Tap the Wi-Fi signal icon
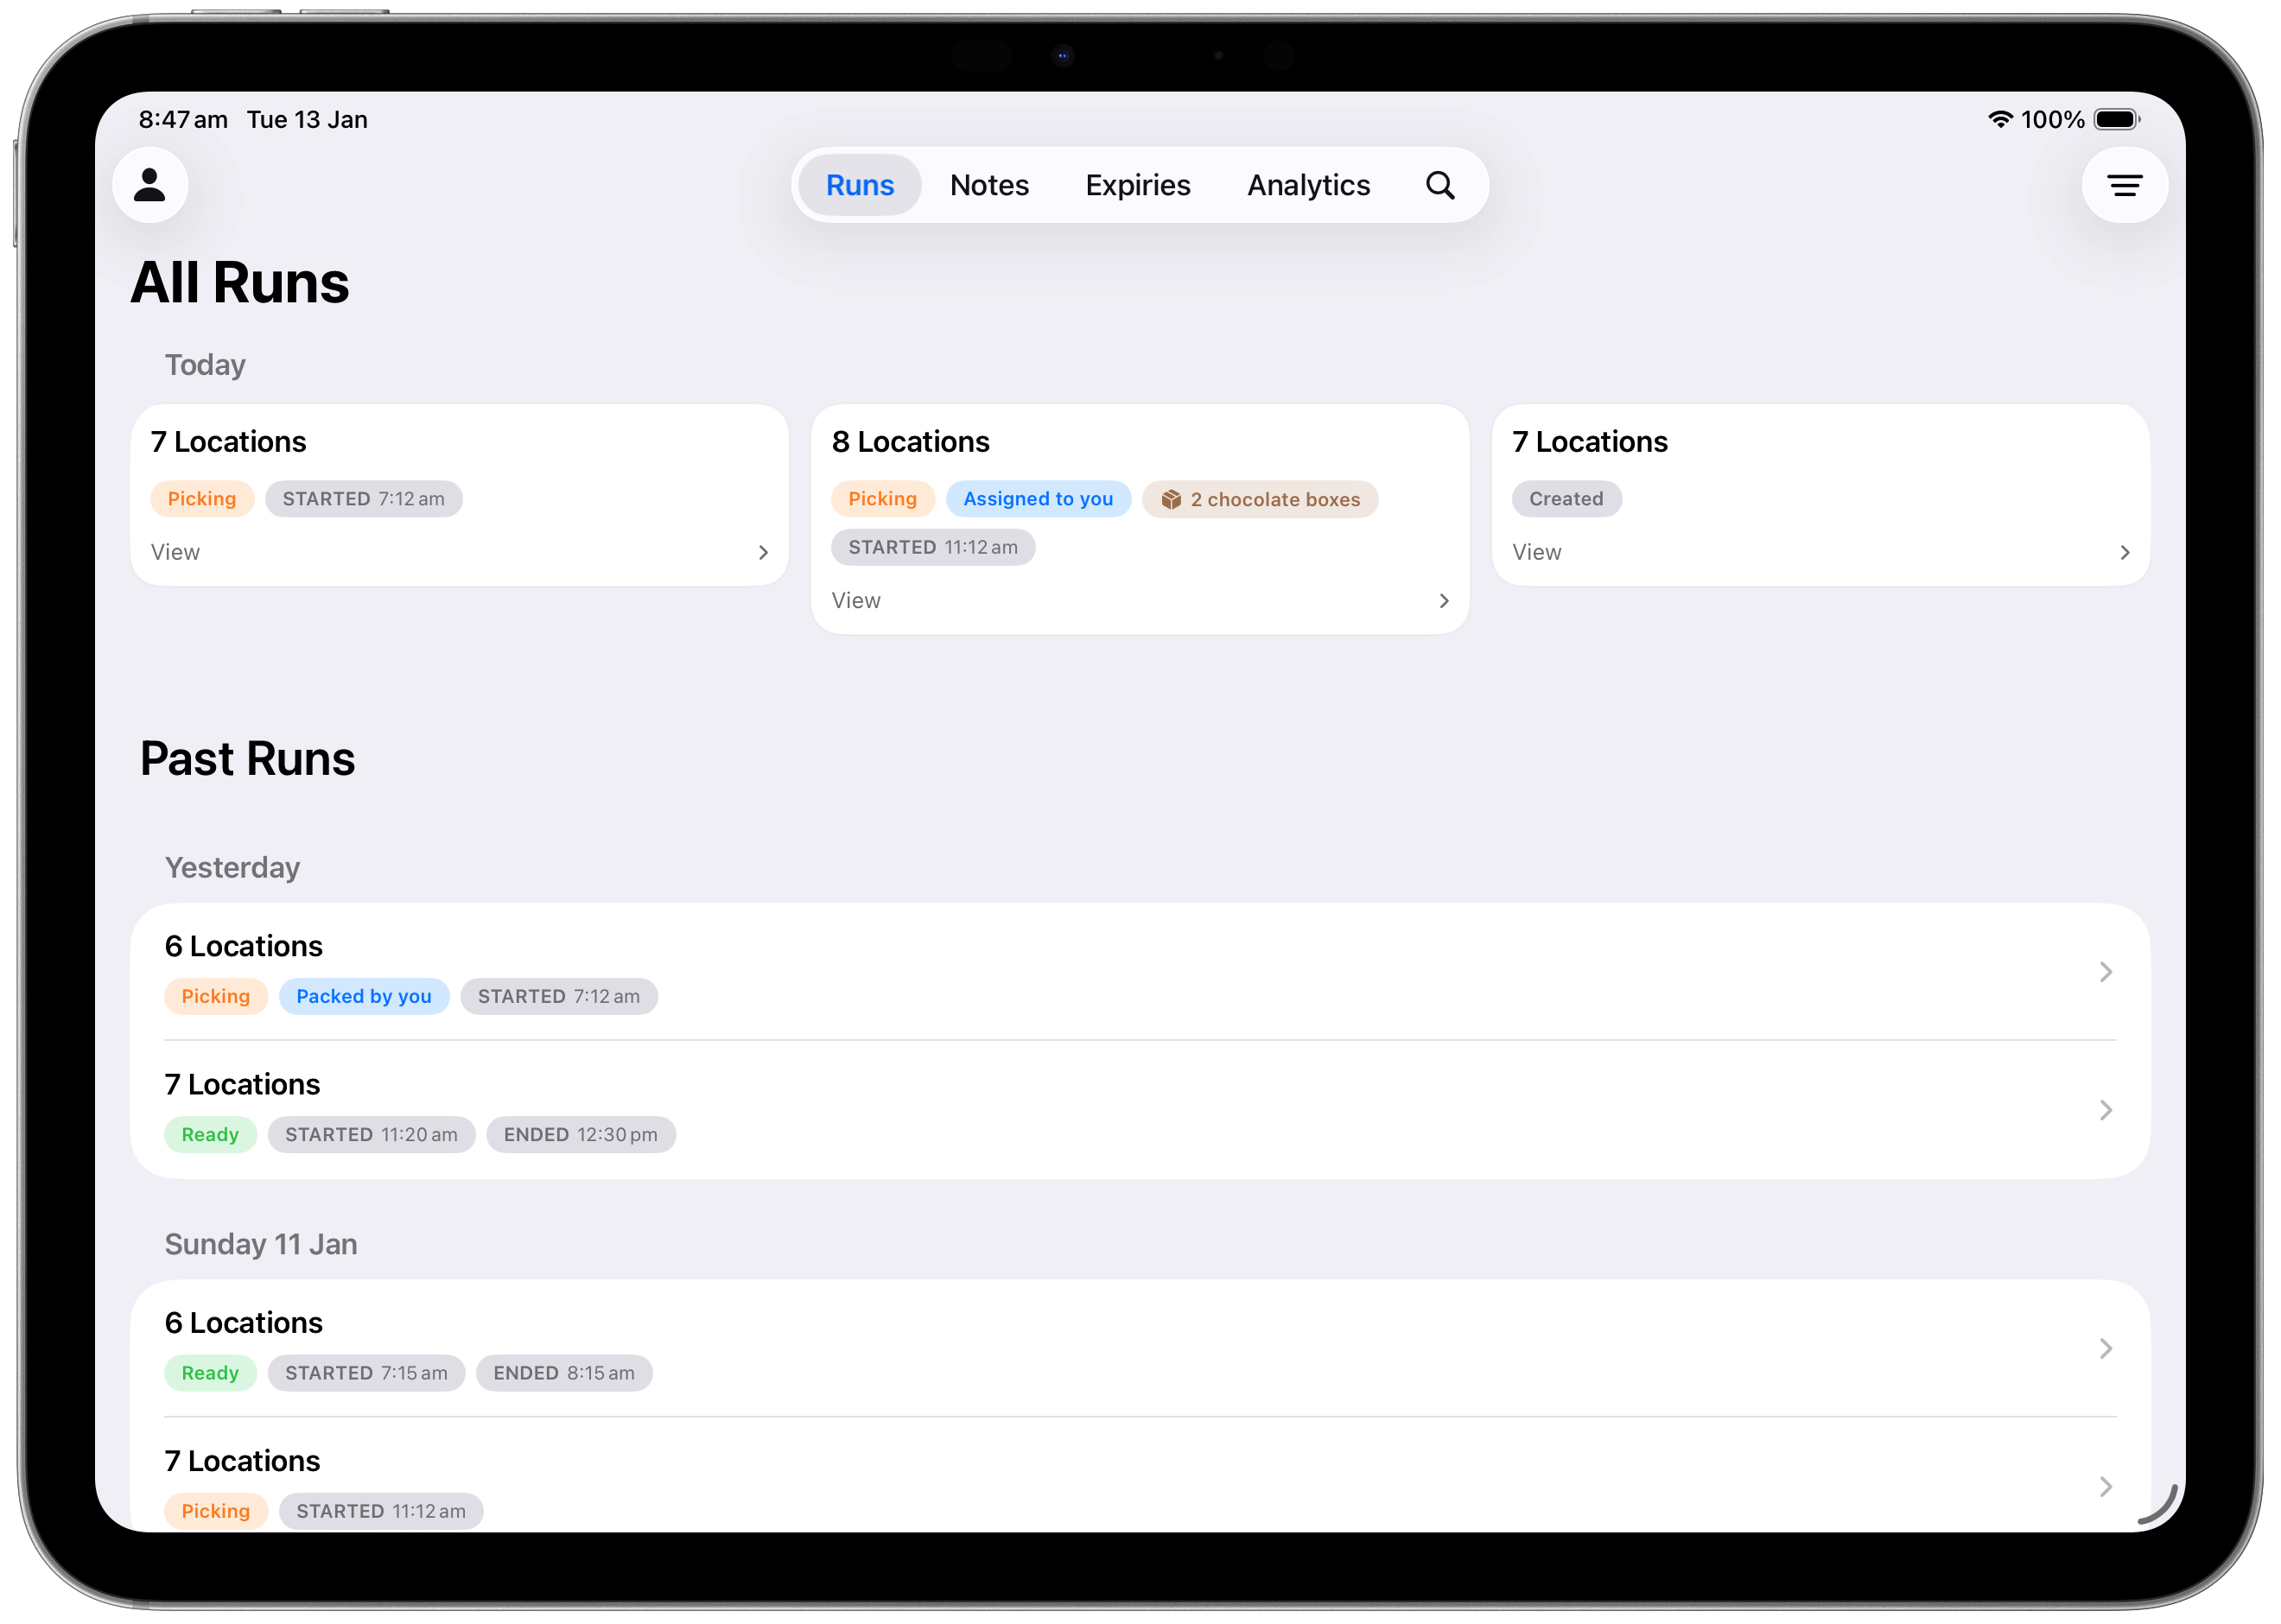 pos(1999,120)
